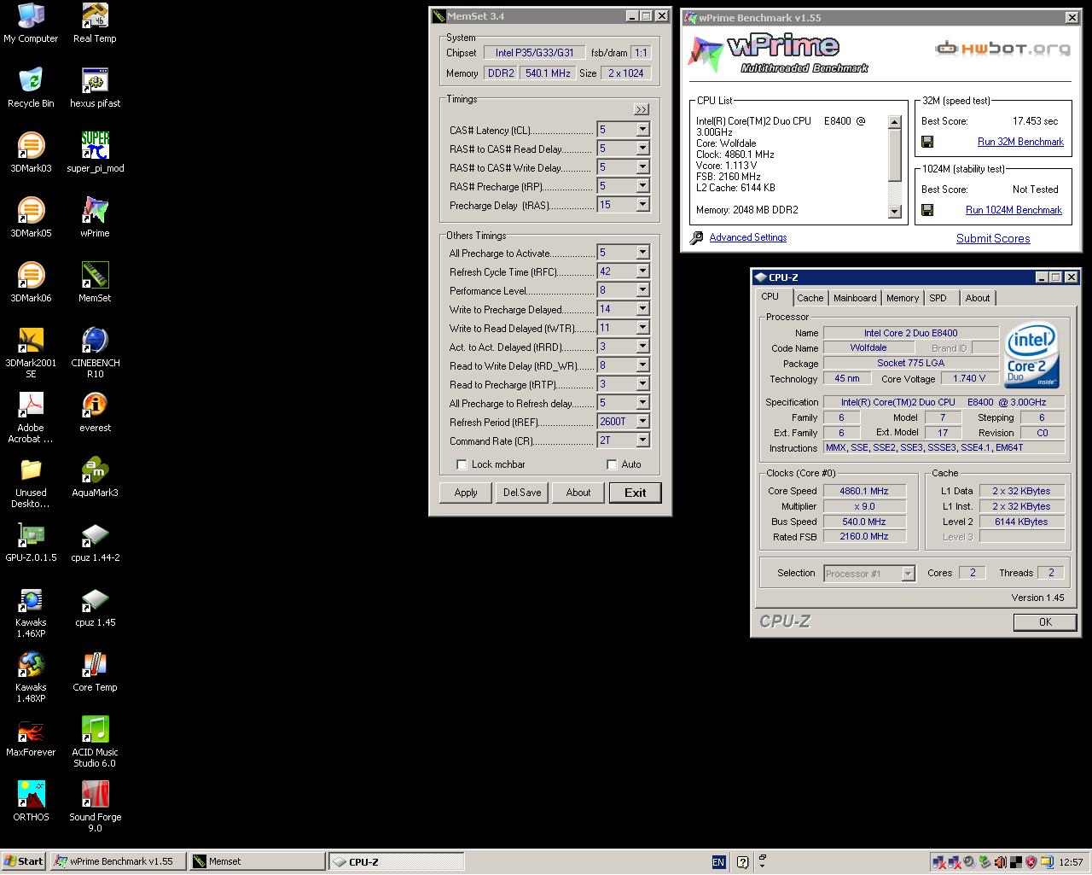
Task: Select the cpuz 1.45 desktop icon
Action: pos(95,608)
